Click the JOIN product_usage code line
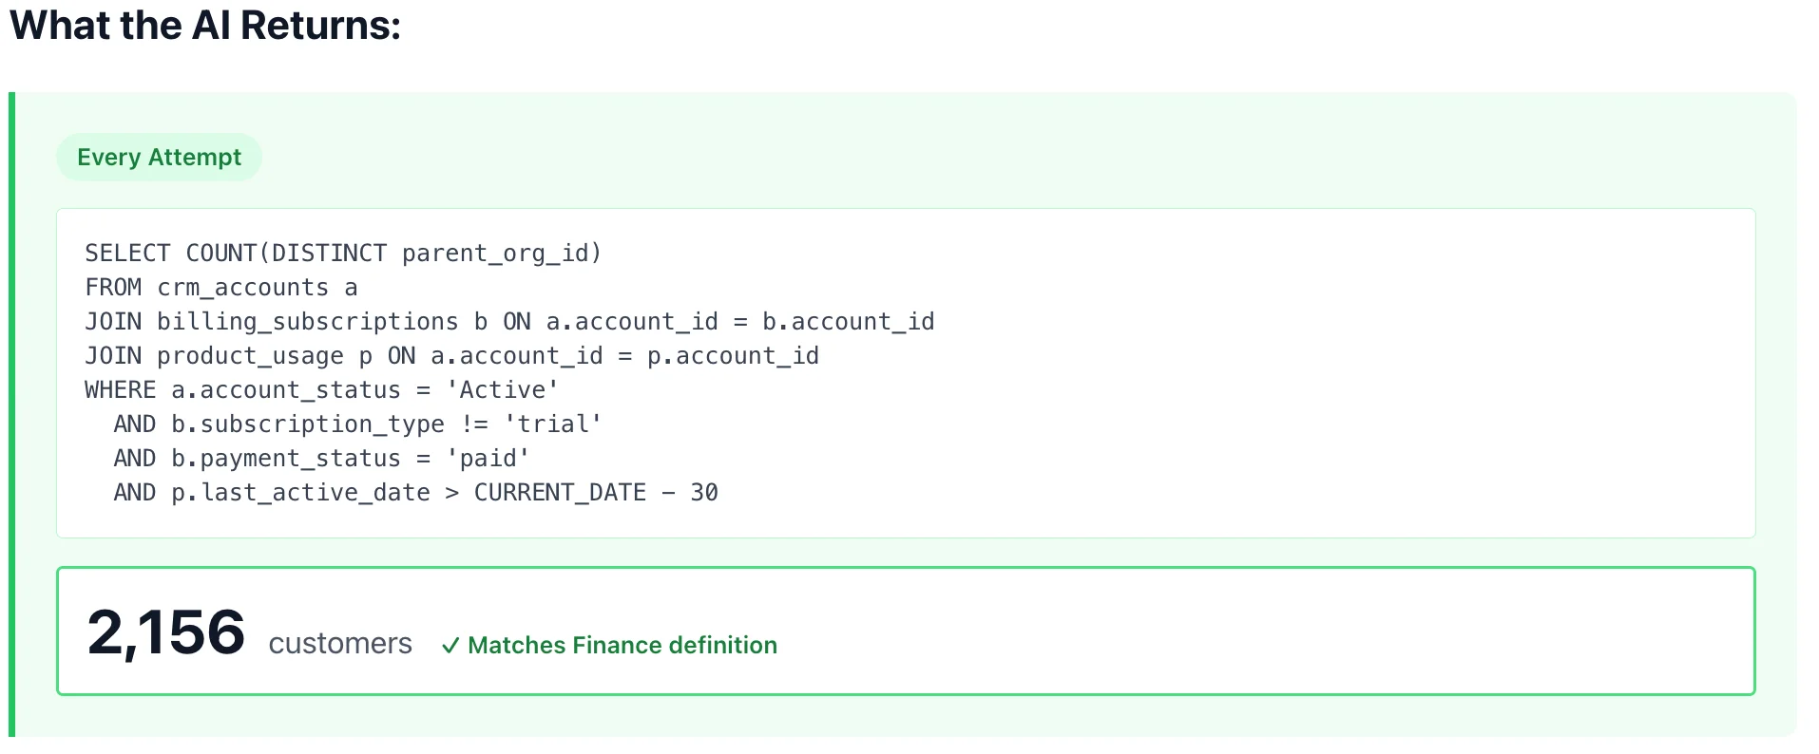The width and height of the screenshot is (1819, 754). 451,356
